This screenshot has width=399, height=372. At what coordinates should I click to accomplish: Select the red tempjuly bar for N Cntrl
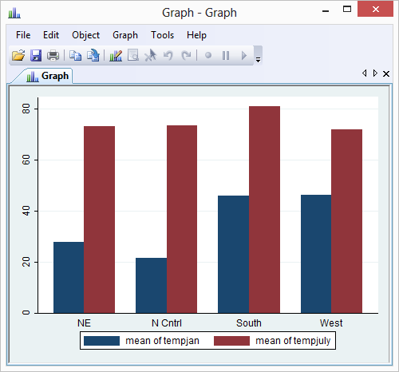point(182,219)
